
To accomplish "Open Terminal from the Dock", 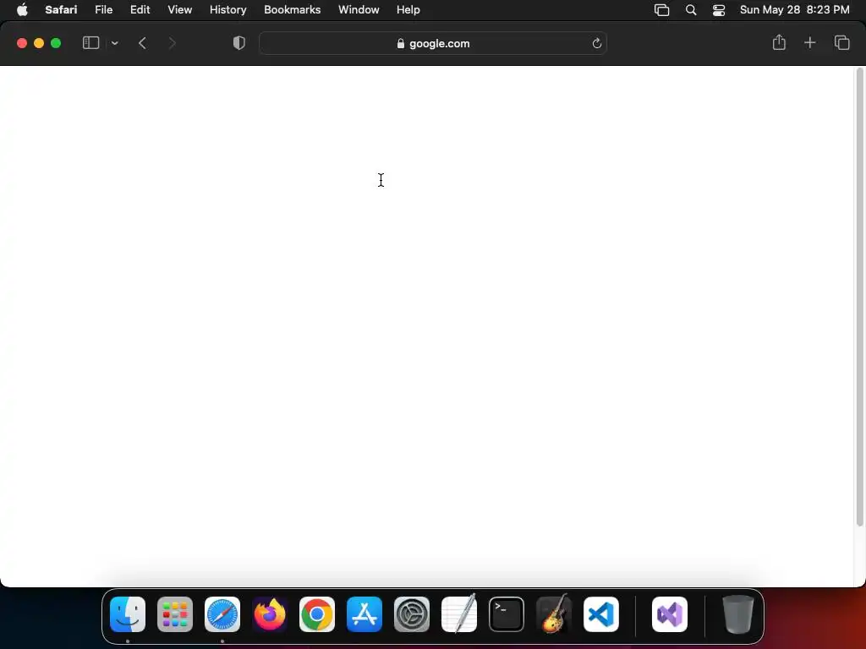I will pyautogui.click(x=507, y=614).
